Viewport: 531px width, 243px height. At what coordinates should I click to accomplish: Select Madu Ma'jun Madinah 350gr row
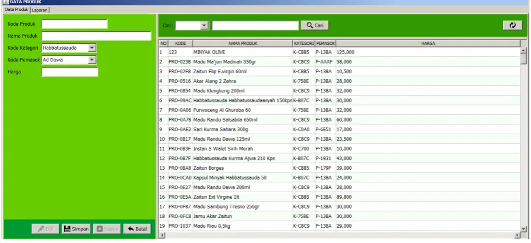(340, 62)
